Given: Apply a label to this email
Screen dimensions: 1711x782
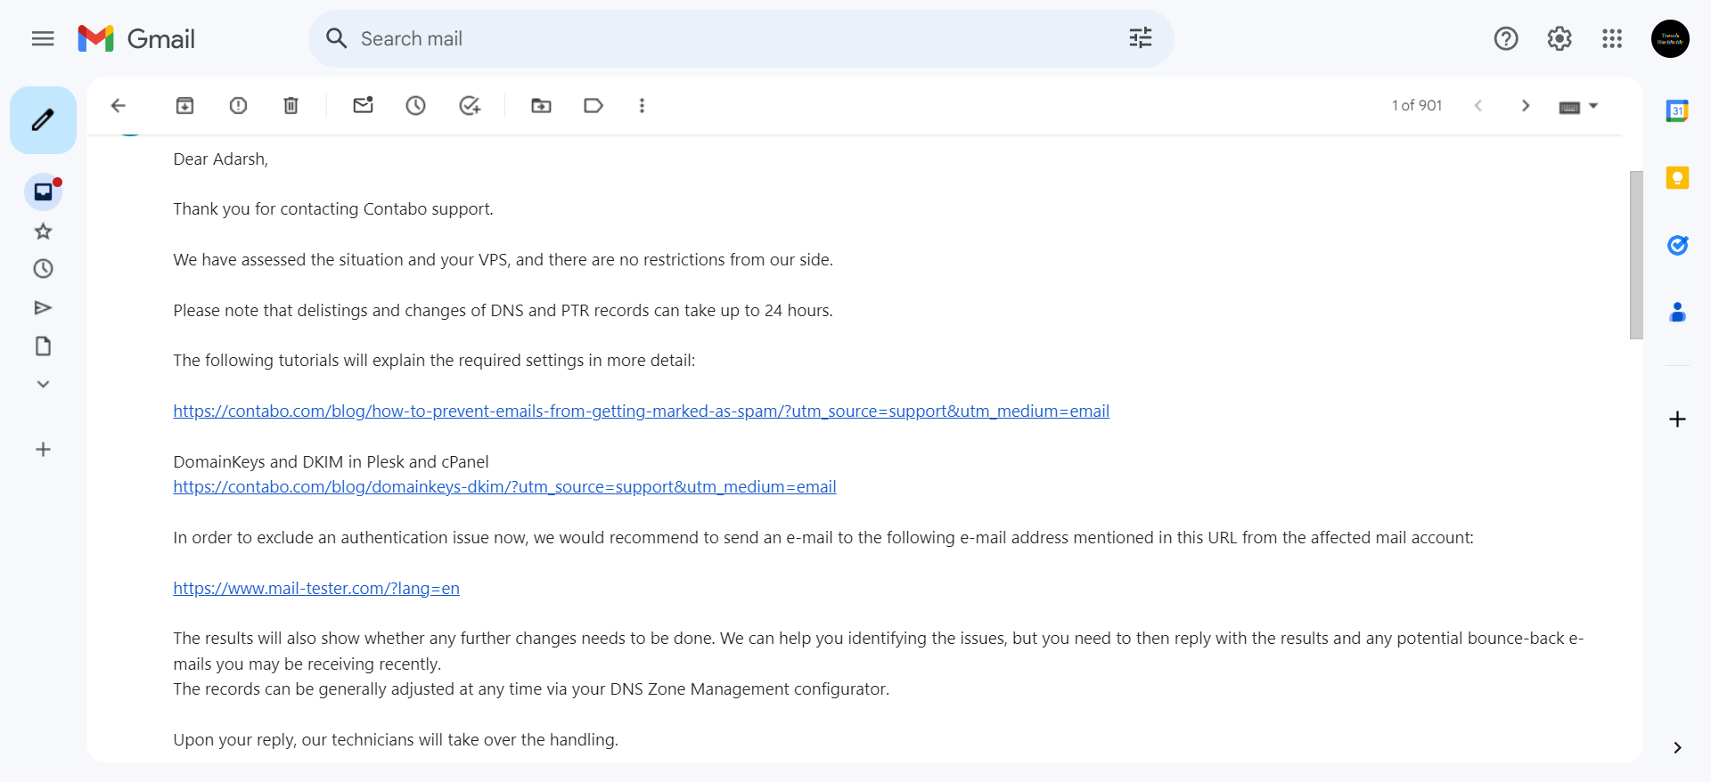Looking at the screenshot, I should click(x=594, y=106).
